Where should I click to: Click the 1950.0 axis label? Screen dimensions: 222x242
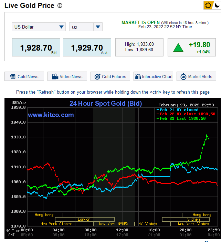18,107
